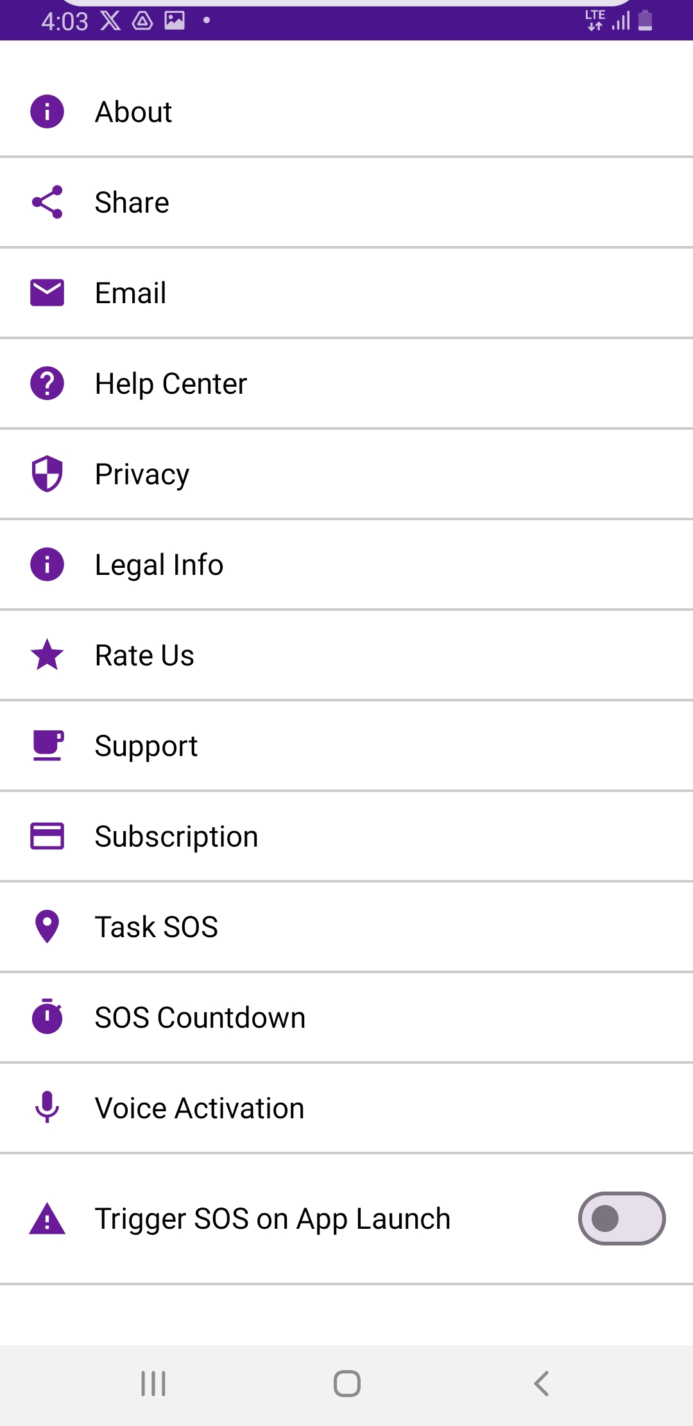Tap the Task SOS location pin icon
The image size is (693, 1426).
pos(47,927)
